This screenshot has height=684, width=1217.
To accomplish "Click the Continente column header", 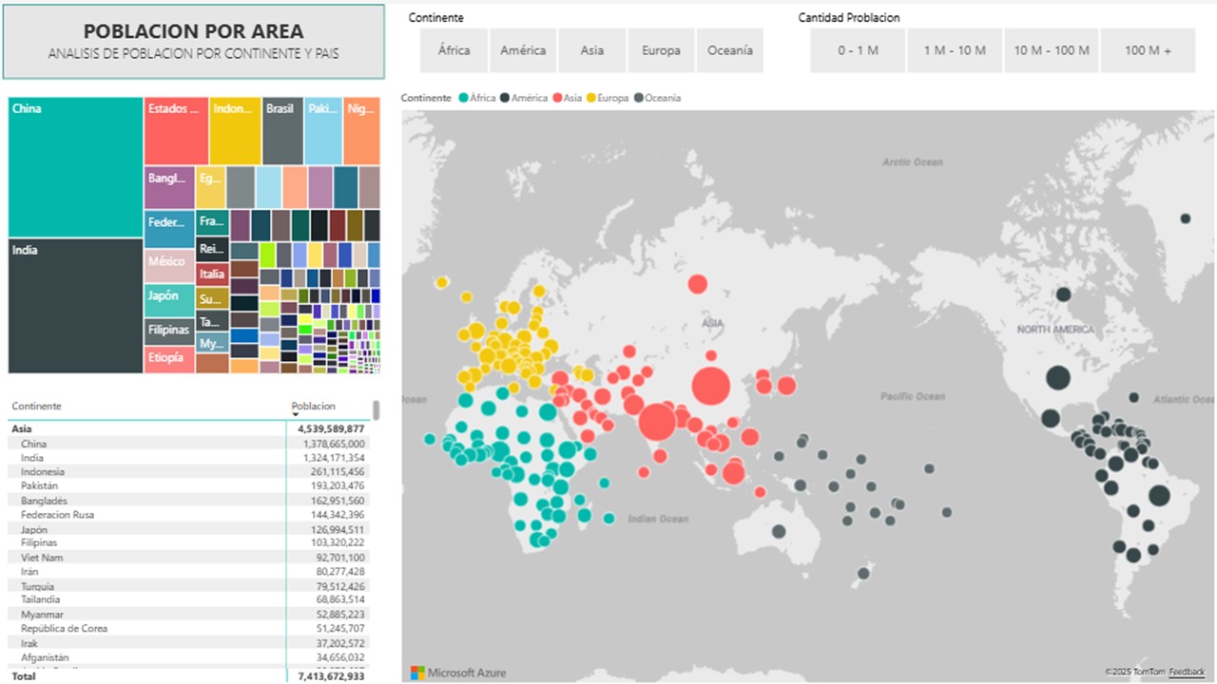I will (x=37, y=406).
